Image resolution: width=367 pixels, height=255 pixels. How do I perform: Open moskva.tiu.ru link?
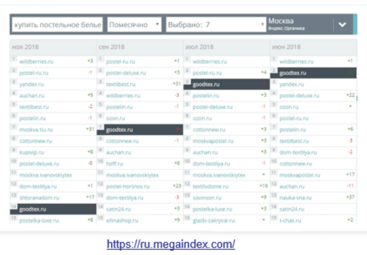pos(36,129)
